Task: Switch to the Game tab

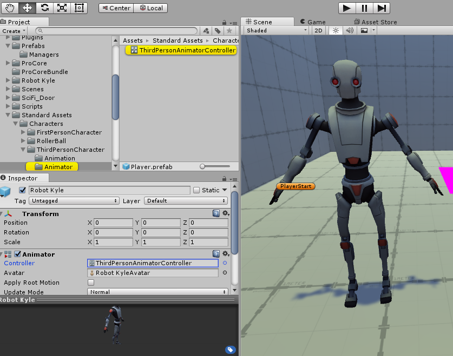Action: 313,22
